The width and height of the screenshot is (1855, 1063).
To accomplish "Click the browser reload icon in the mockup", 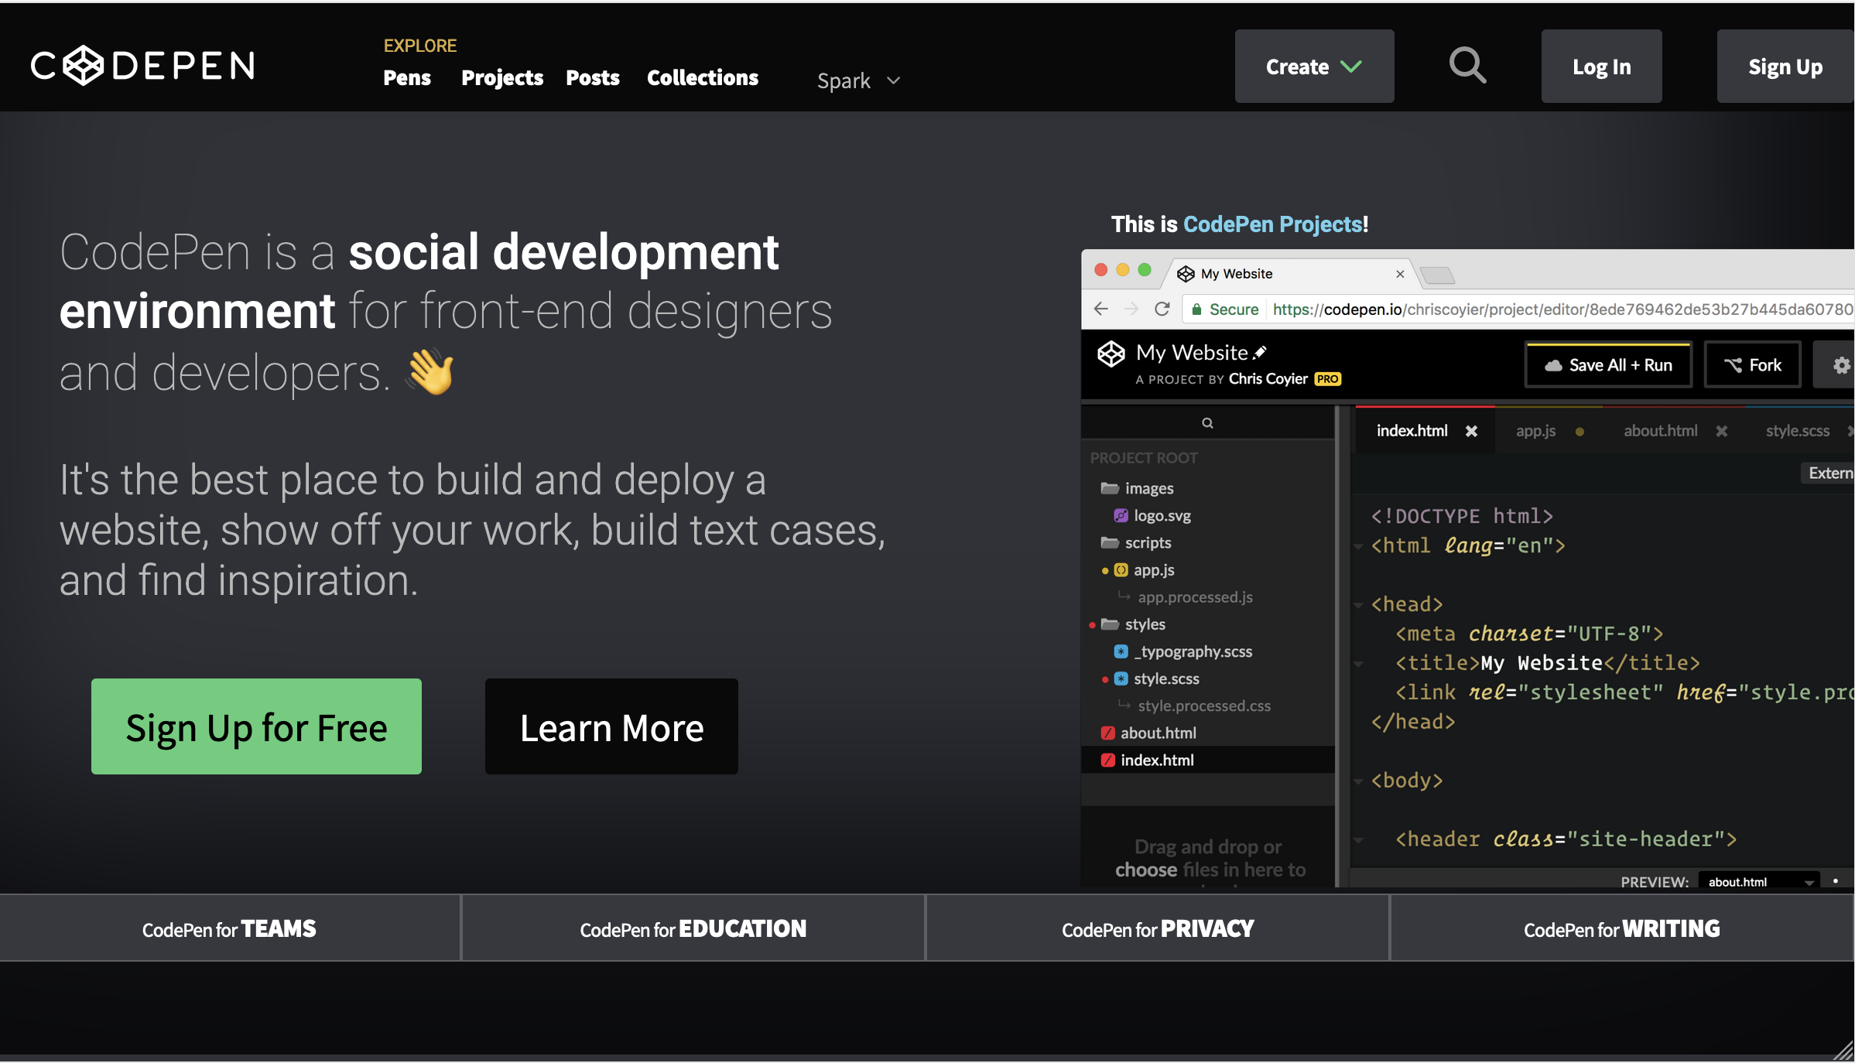I will point(1162,309).
